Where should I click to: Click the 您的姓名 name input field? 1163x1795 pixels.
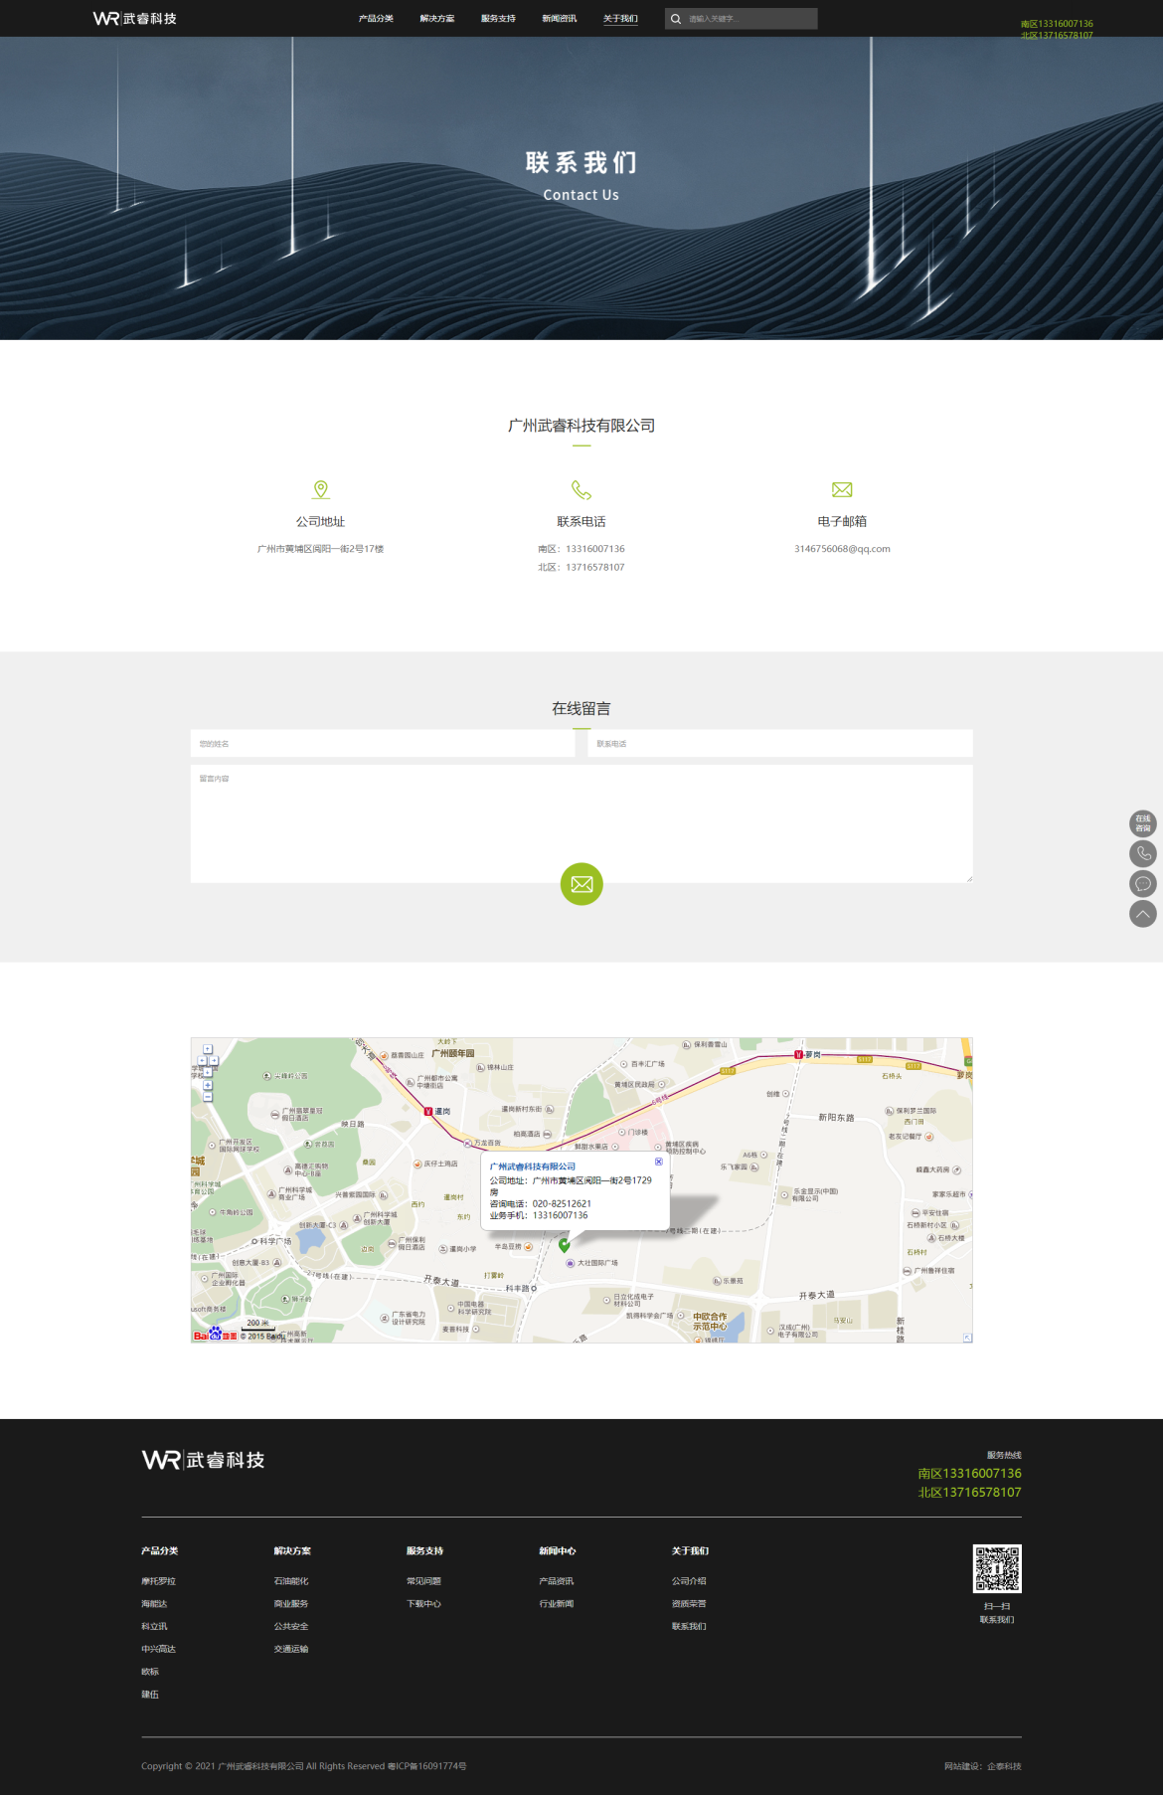point(383,744)
